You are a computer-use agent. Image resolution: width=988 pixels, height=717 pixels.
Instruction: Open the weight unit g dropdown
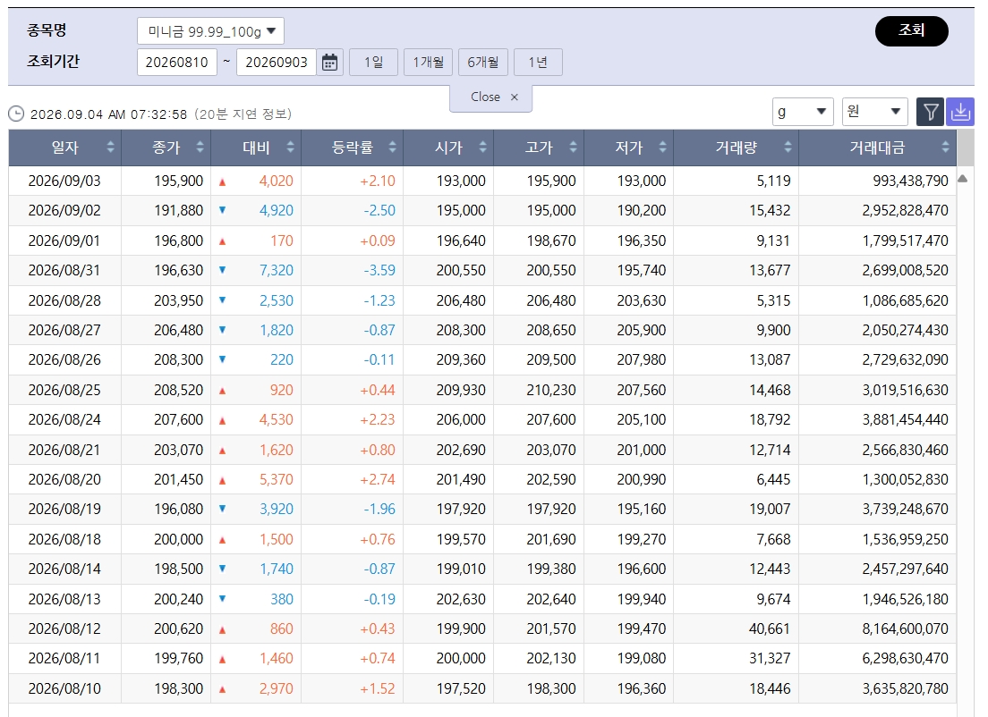(x=803, y=112)
